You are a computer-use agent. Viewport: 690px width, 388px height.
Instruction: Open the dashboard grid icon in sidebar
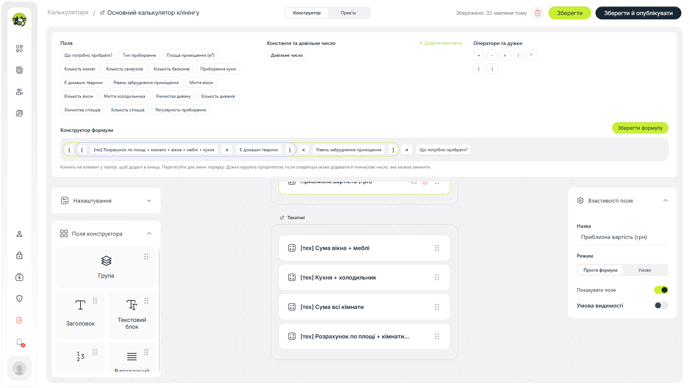19,48
